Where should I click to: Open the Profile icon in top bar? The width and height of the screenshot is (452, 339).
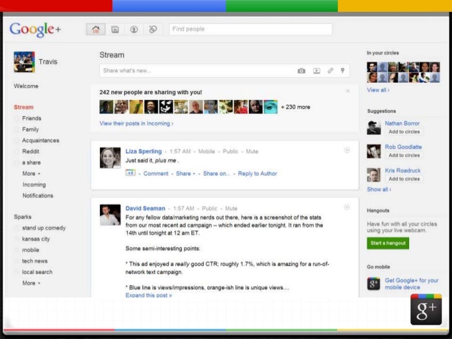(133, 29)
